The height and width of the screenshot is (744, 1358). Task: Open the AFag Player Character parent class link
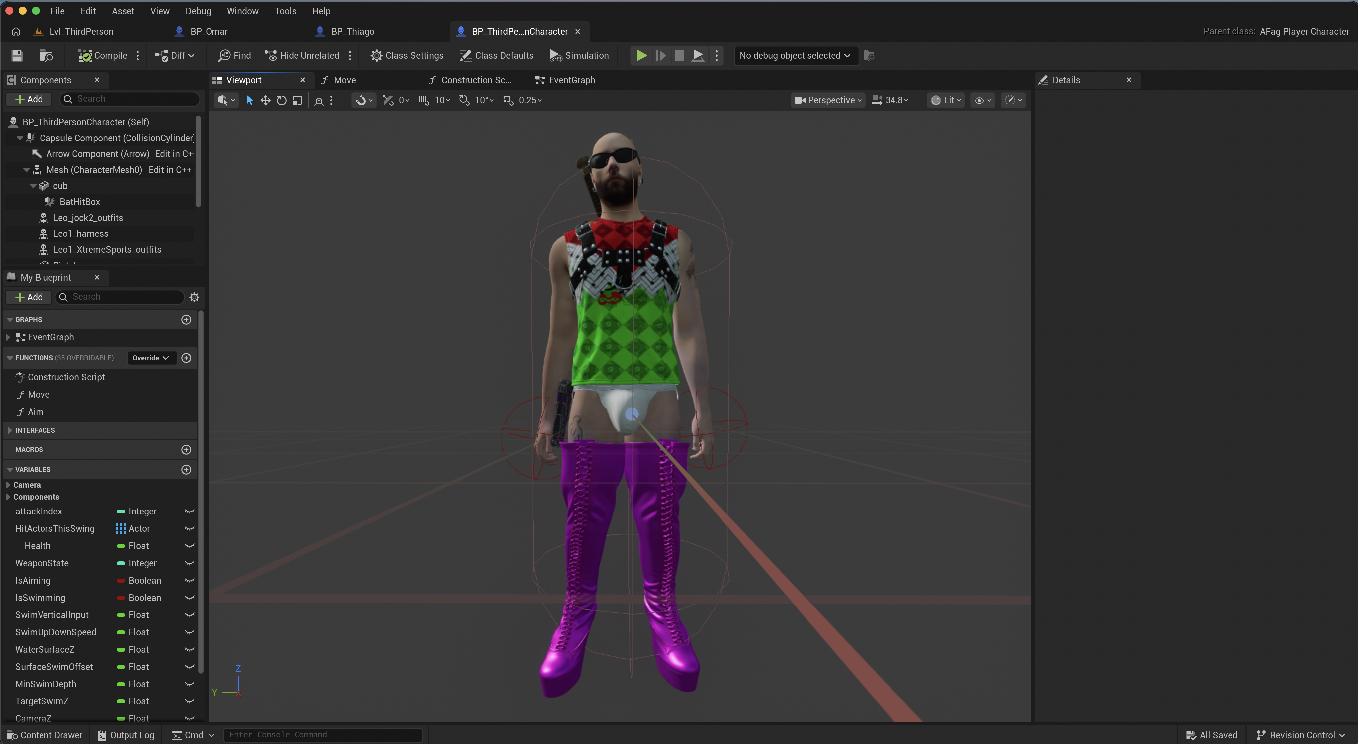click(x=1304, y=31)
